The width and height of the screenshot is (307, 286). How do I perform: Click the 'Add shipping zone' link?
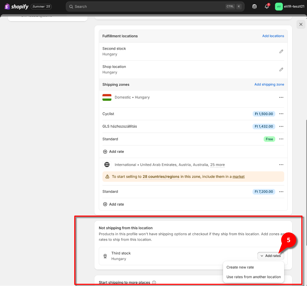(x=269, y=84)
